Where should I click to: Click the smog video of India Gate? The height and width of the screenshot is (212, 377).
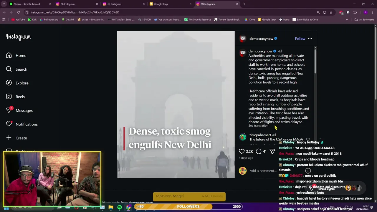[x=176, y=105]
